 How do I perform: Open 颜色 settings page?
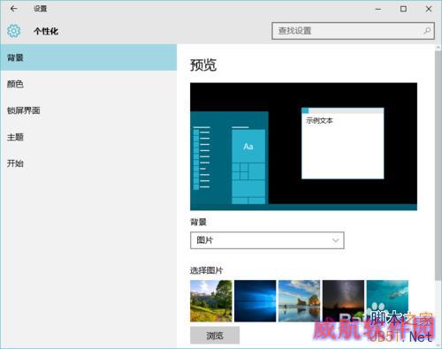[x=88, y=84]
